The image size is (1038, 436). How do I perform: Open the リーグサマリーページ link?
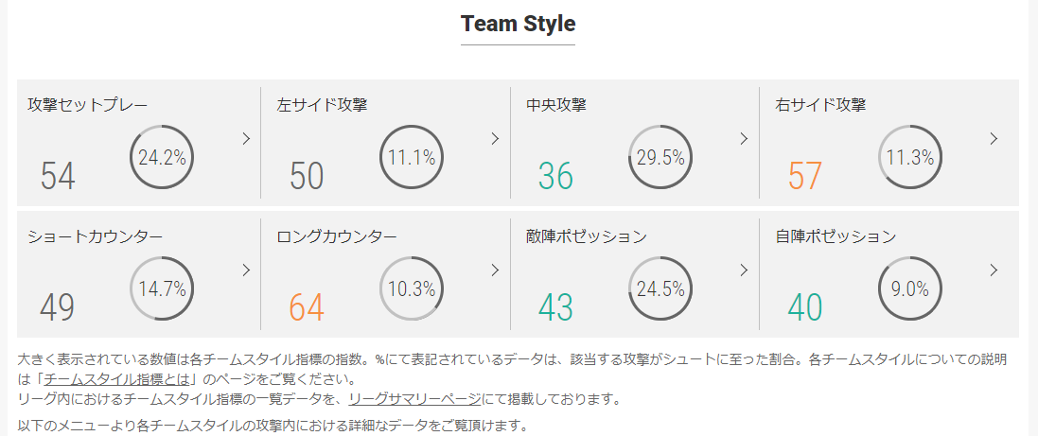[x=414, y=400]
